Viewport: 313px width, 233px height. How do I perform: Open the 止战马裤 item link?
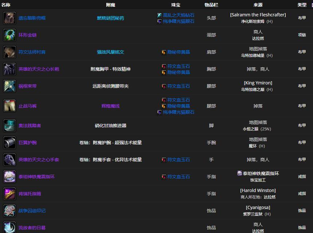click(28, 106)
